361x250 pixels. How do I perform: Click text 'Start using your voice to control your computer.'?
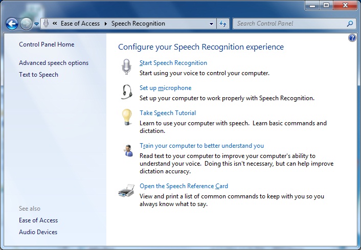pos(205,73)
